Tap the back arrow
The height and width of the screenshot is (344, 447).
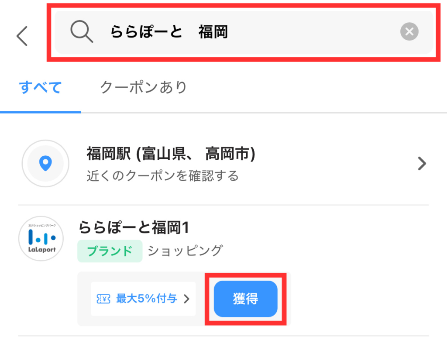[x=22, y=36]
